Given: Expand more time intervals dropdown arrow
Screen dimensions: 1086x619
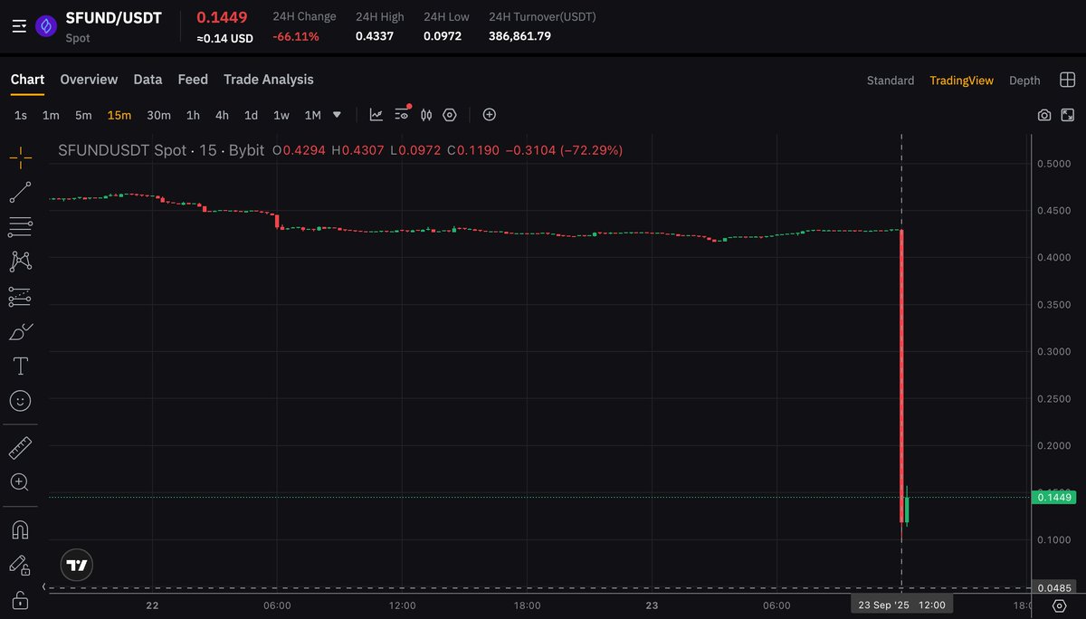Looking at the screenshot, I should [337, 115].
